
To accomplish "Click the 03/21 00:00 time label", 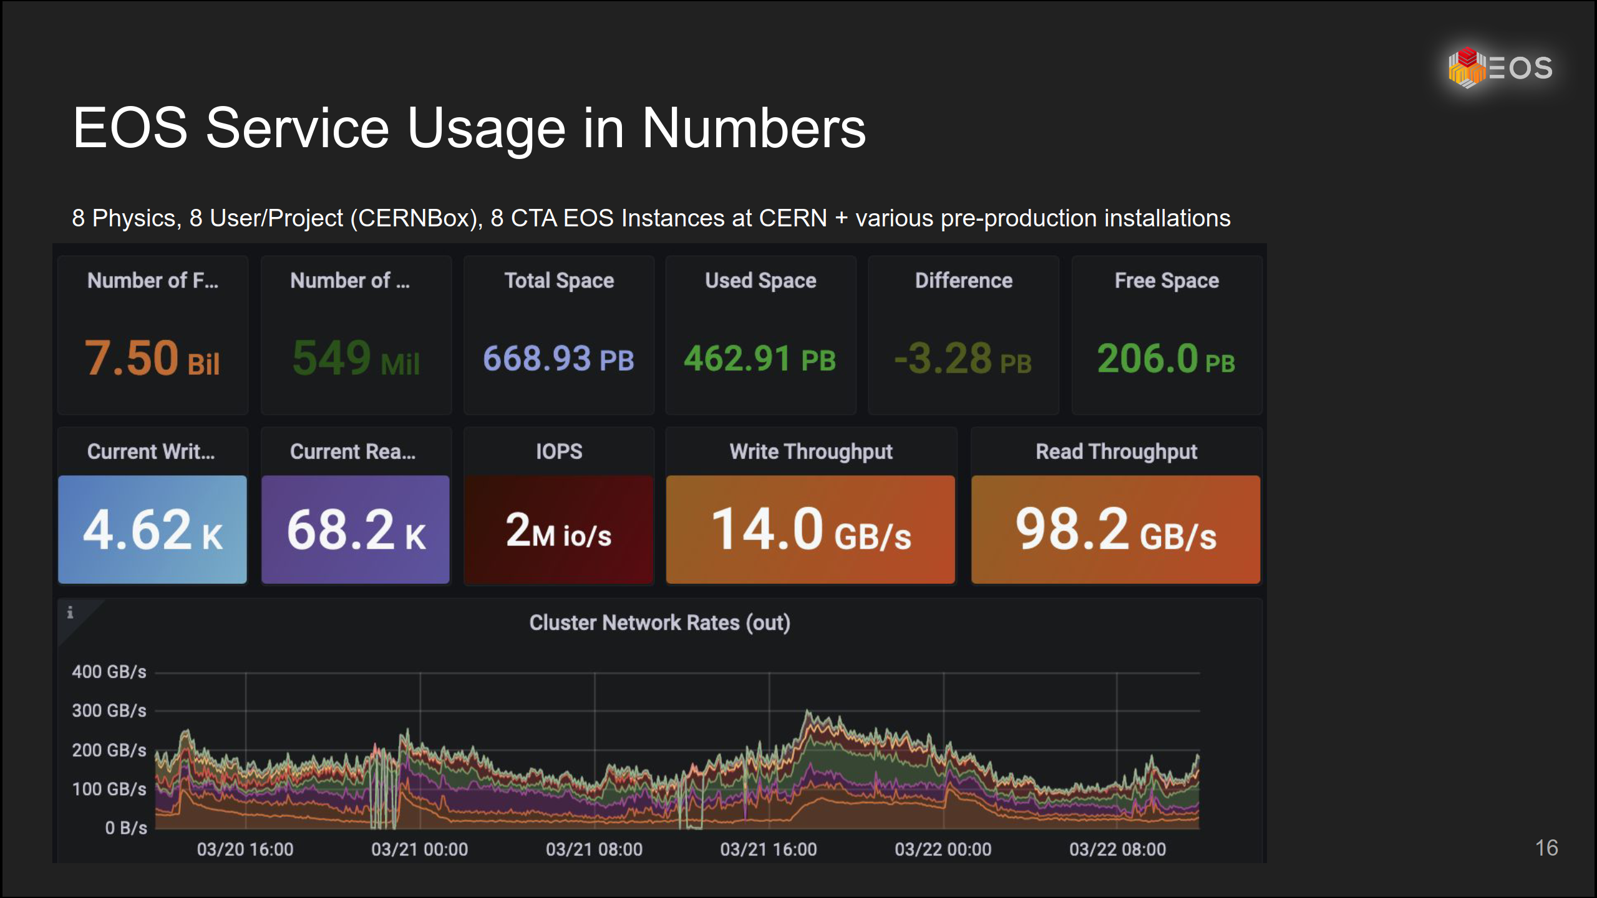I will (420, 849).
